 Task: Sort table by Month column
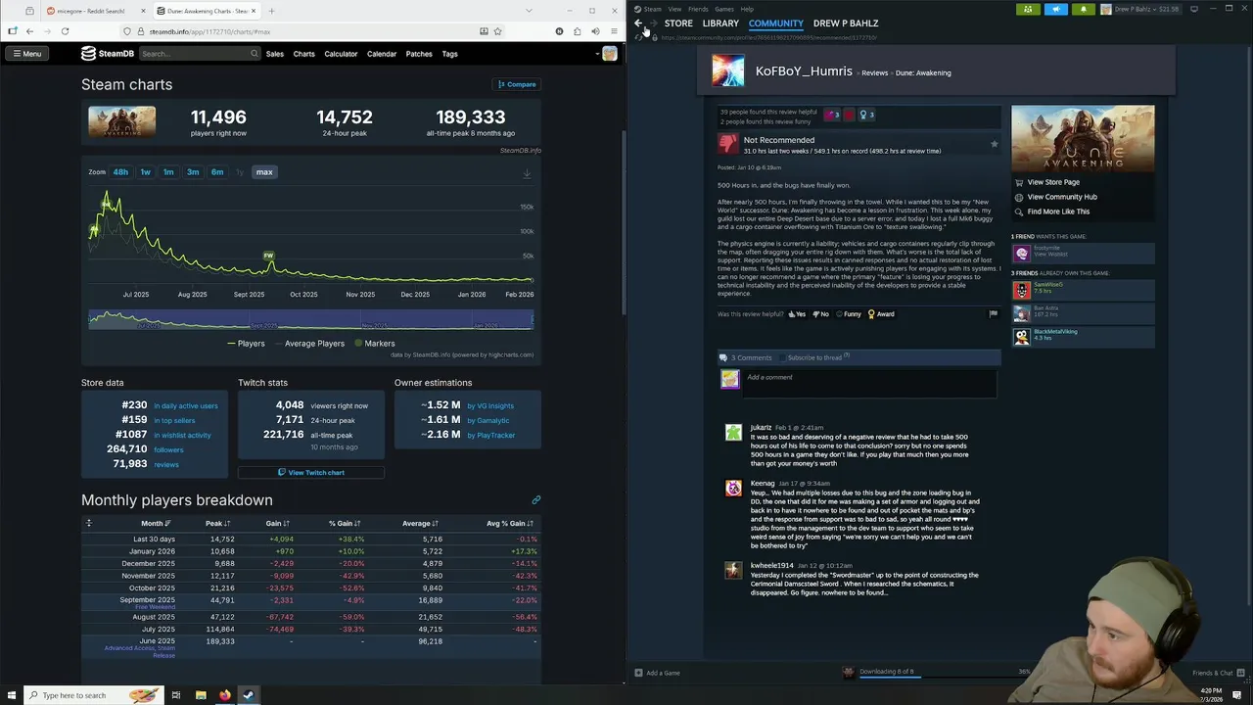(x=155, y=524)
